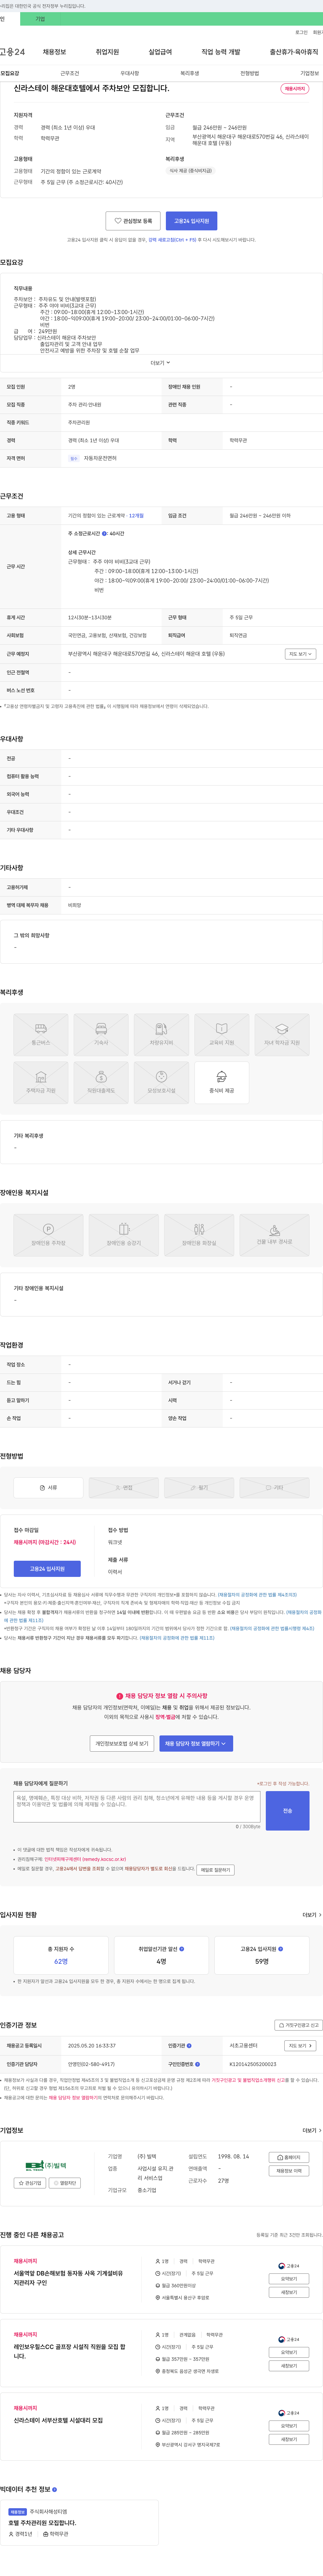The image size is (323, 2576).
Task: Select the 장애인용 화장실 icon
Action: pyautogui.click(x=200, y=1235)
